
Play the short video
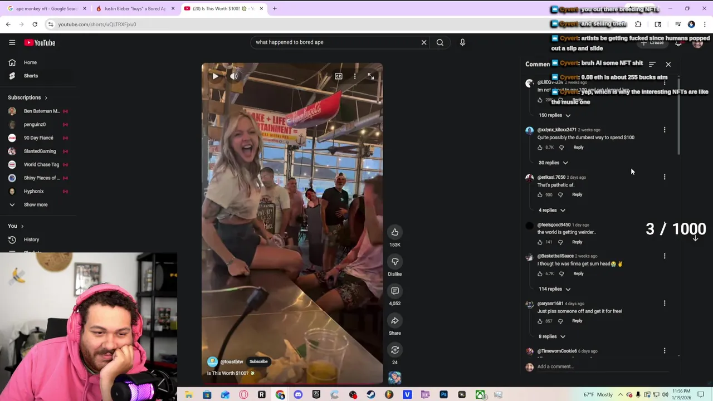(x=215, y=76)
